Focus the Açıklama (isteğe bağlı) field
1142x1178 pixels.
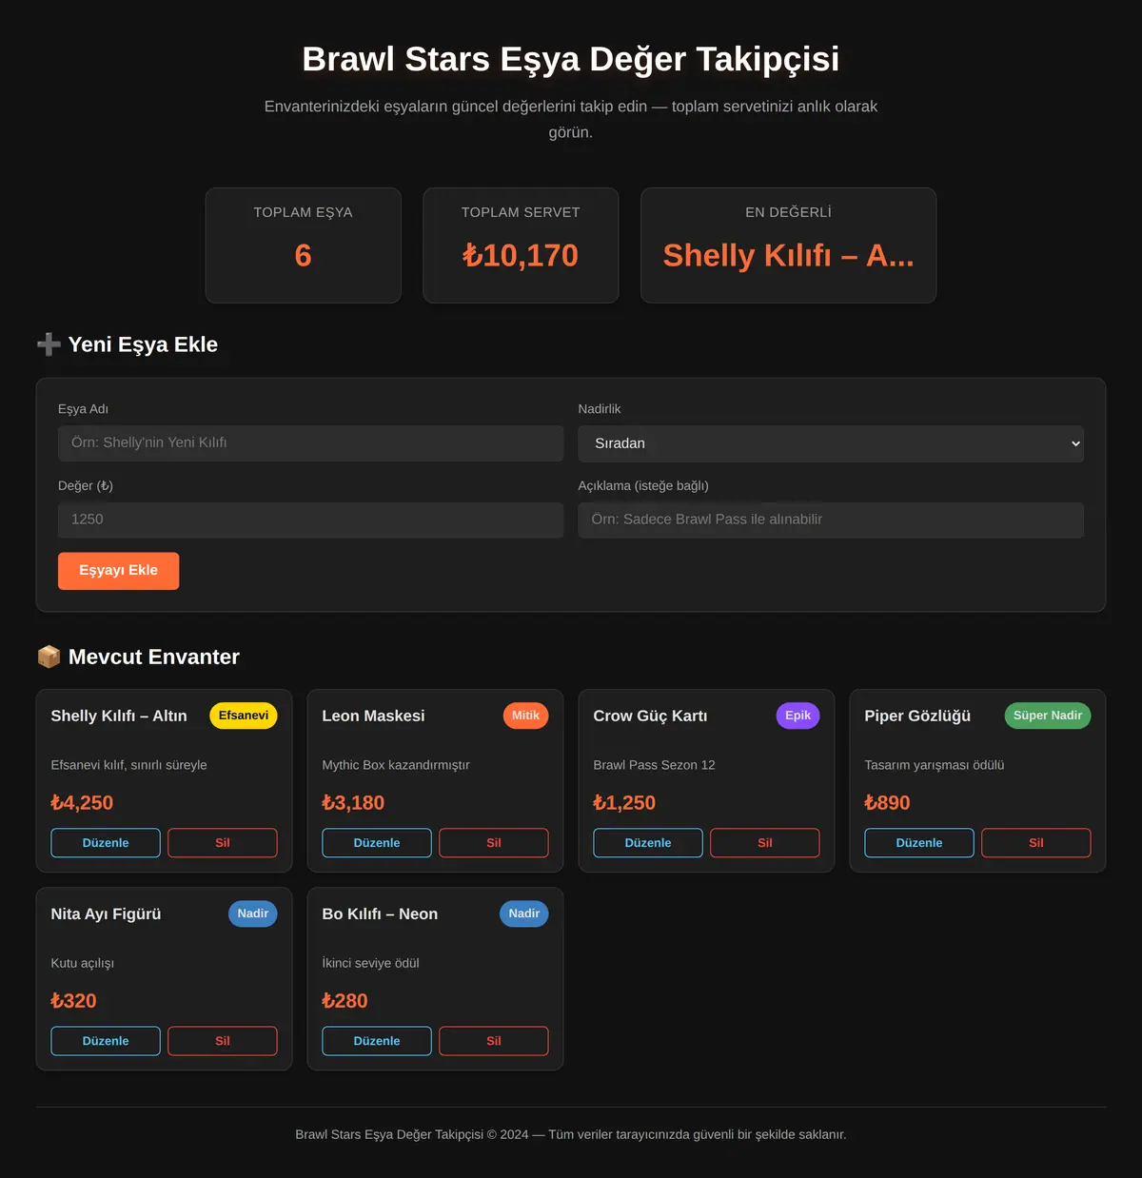point(831,520)
